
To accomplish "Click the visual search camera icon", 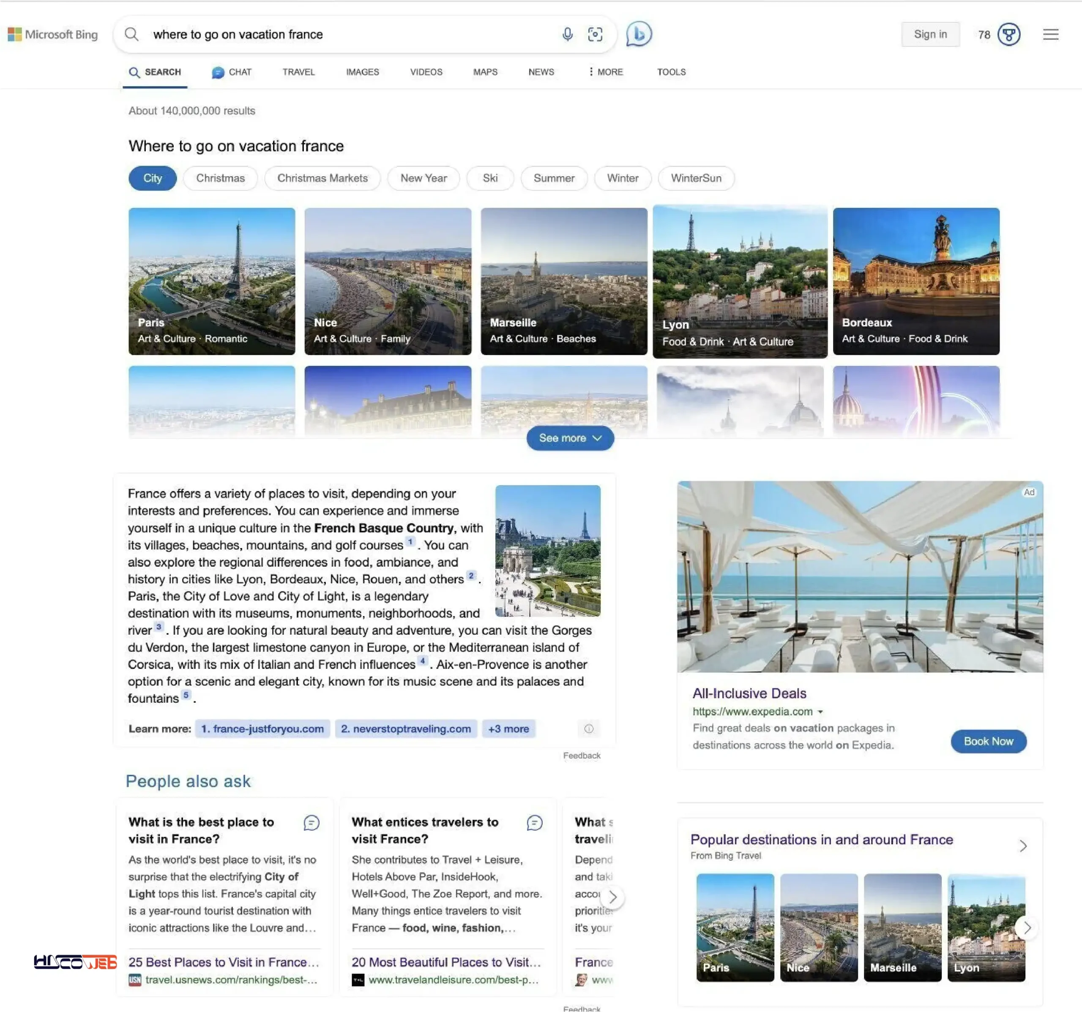I will (595, 33).
